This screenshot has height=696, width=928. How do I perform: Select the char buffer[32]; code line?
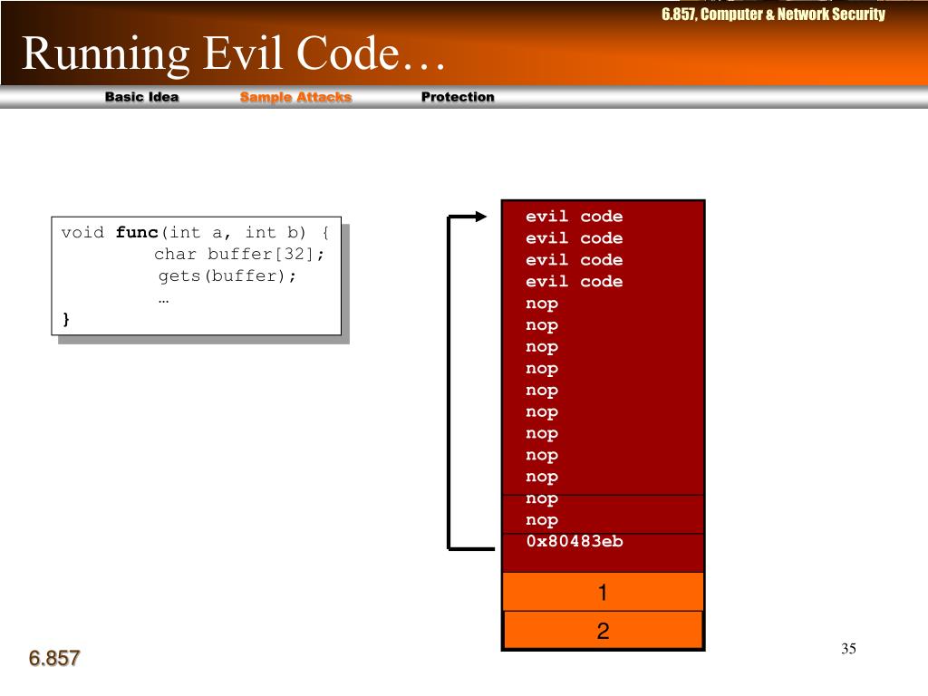(239, 254)
